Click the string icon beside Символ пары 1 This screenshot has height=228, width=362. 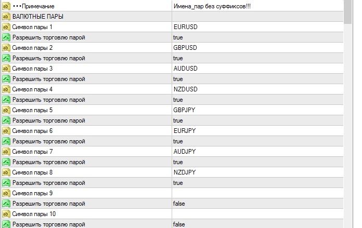click(6, 26)
